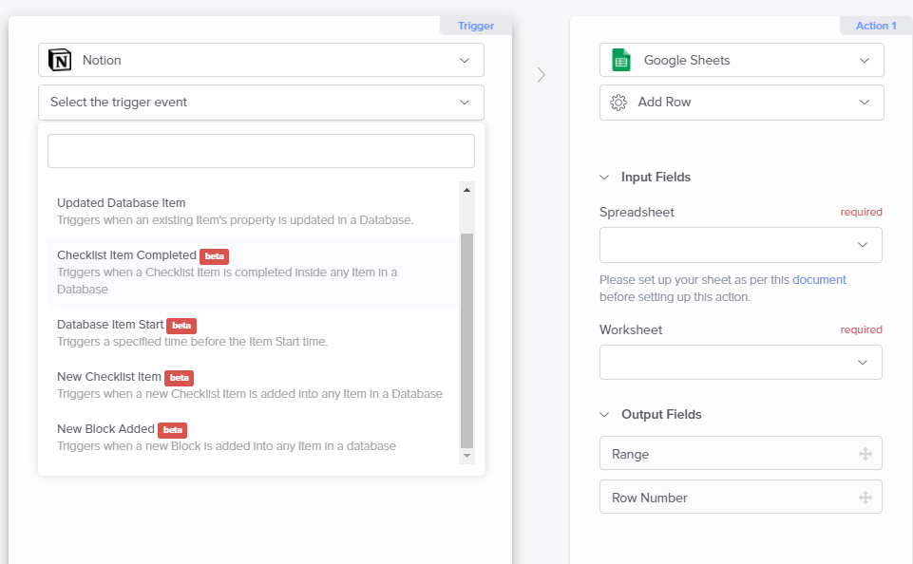Click the scroll down arrow in trigger list
Viewport: 913px width, 564px height.
coord(466,456)
